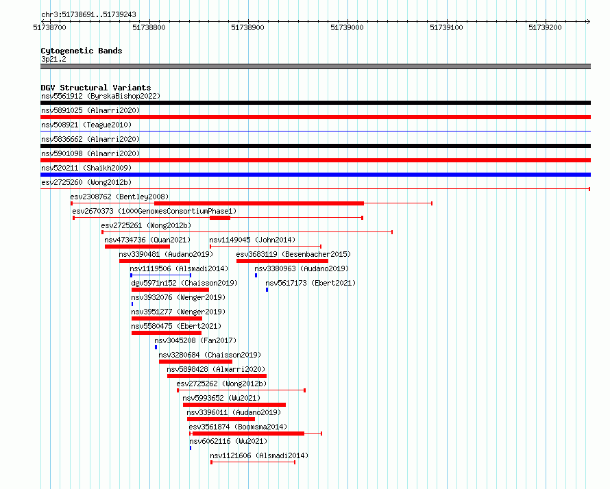Select esv3683119 (Besenbacher2015) label

[x=293, y=254]
